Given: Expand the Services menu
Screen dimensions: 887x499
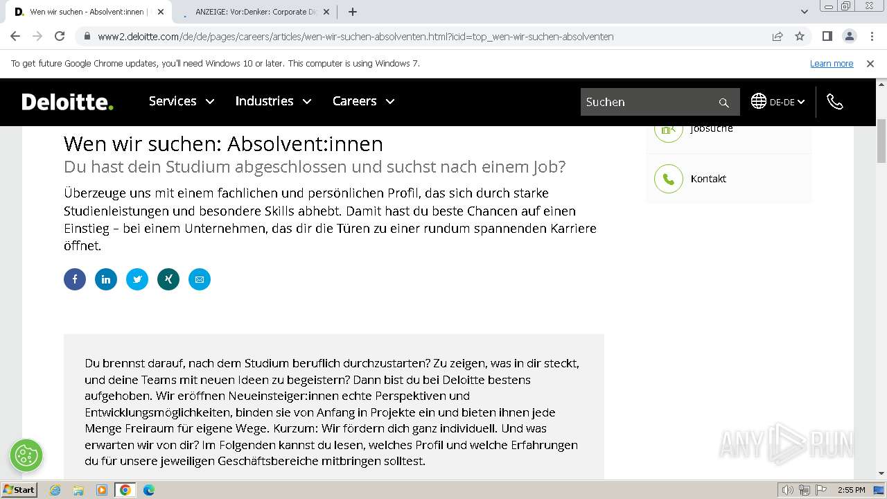Looking at the screenshot, I should 182,101.
